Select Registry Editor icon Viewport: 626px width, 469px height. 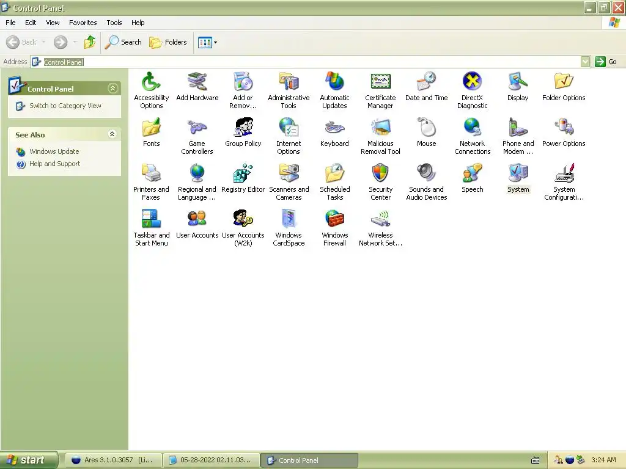click(x=243, y=178)
